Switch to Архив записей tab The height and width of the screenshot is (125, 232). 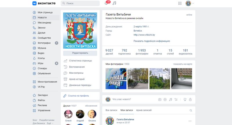144,110
